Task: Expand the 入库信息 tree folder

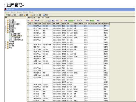Action: [x=6, y=42]
